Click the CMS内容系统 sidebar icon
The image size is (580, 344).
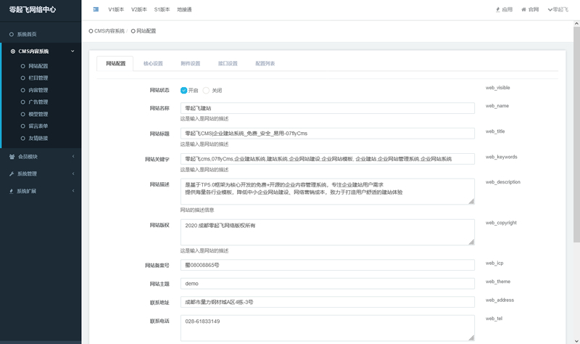coord(13,52)
